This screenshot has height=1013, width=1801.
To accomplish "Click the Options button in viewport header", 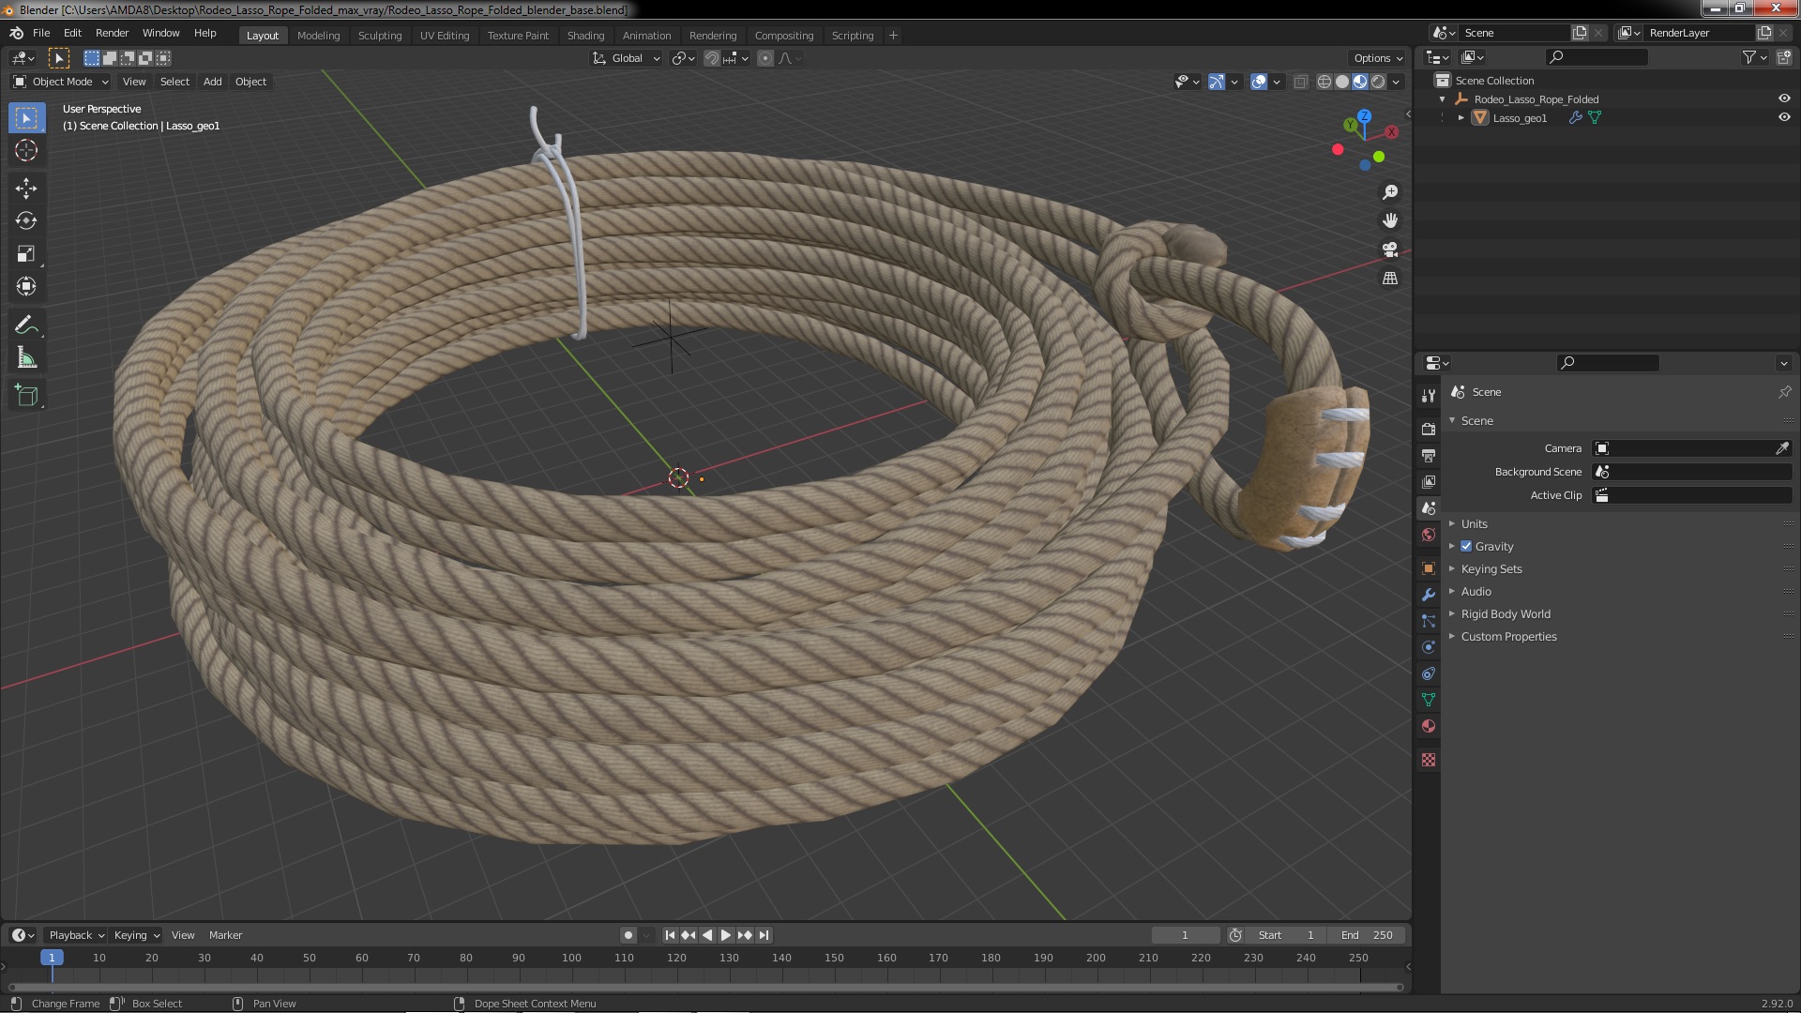I will [1377, 58].
